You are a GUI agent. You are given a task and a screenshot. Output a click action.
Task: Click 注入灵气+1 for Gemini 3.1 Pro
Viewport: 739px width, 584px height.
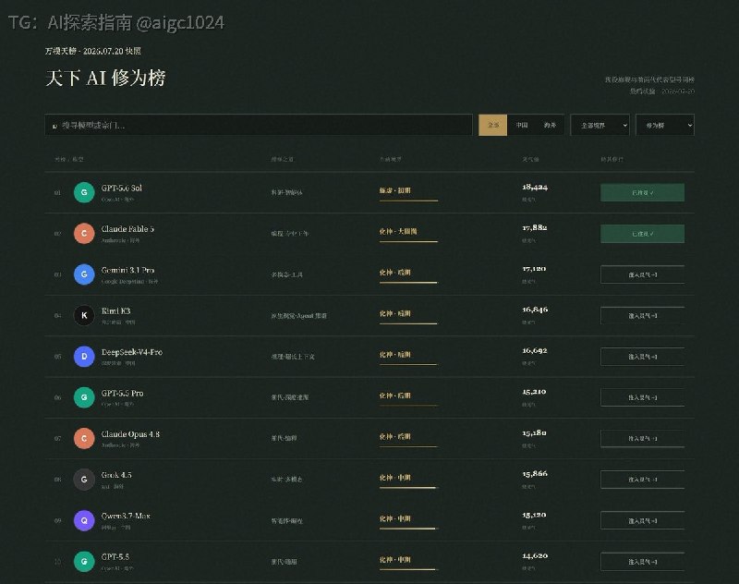[x=642, y=274]
